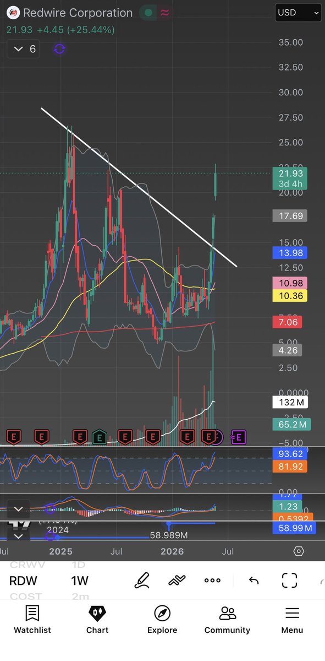Select the white downtrend line
Viewport: 325px width, 661px height.
click(x=139, y=187)
